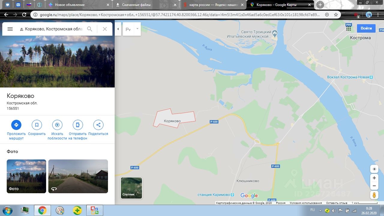Click the ruler measure tool icon
The image size is (384, 216).
[x=128, y=29]
